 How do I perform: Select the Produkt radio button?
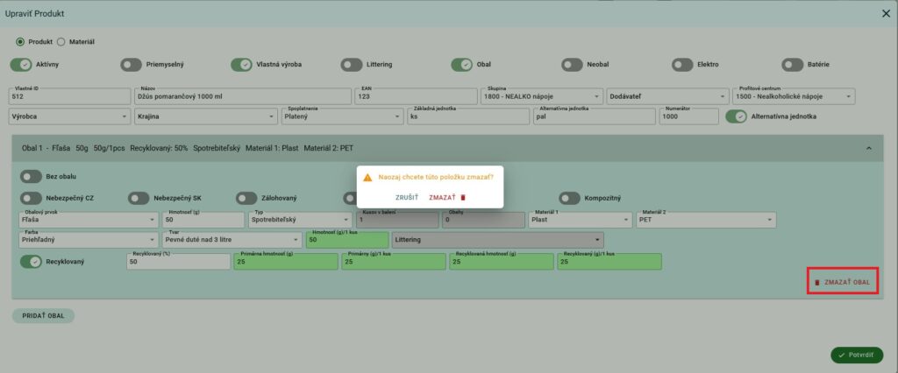click(x=20, y=41)
